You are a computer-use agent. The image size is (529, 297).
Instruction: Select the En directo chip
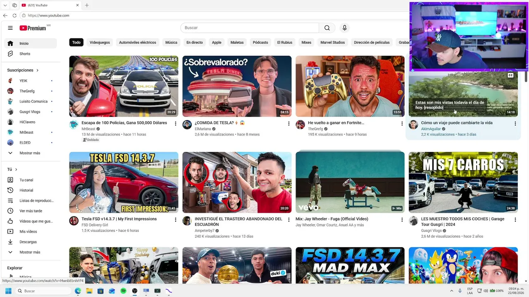195,42
